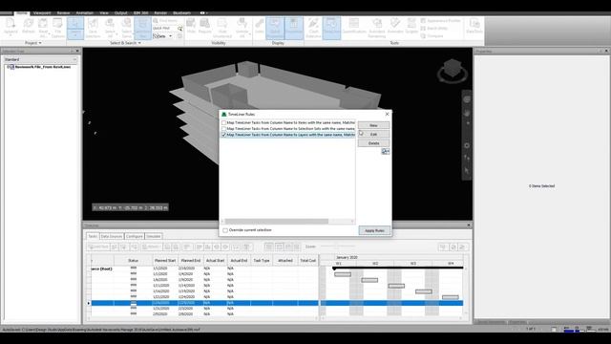The width and height of the screenshot is (611, 344).
Task: Click the Planned Start column header
Action: [165, 261]
